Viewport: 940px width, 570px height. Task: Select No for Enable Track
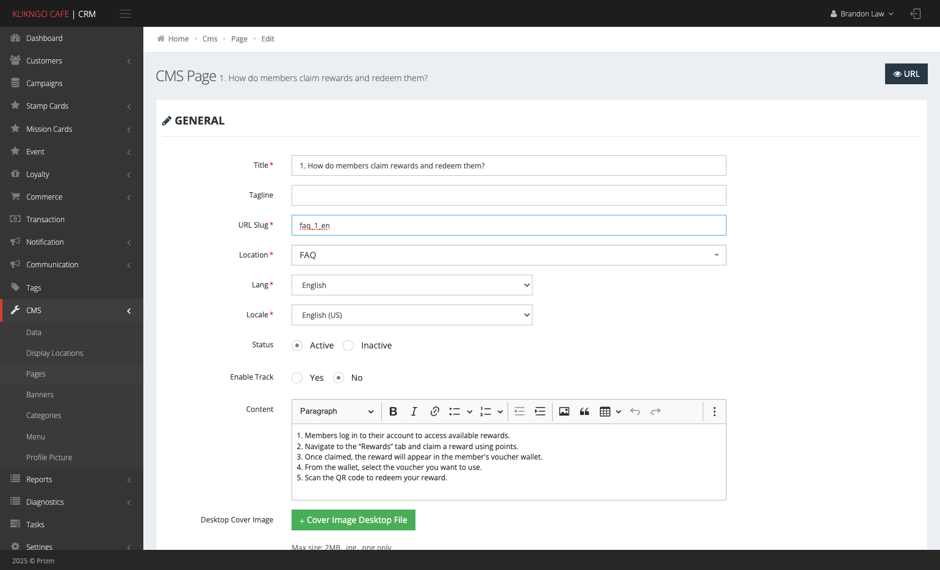(x=339, y=378)
